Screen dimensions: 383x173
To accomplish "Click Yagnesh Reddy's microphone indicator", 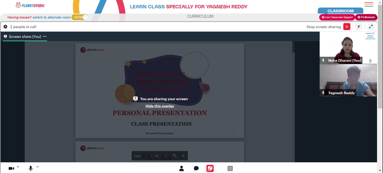I will [x=323, y=93].
